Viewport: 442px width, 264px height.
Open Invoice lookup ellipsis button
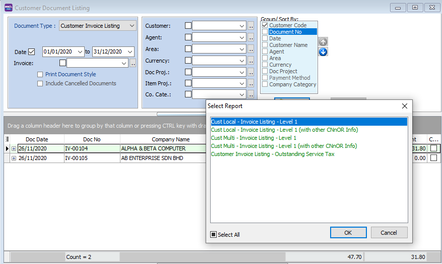click(x=133, y=63)
